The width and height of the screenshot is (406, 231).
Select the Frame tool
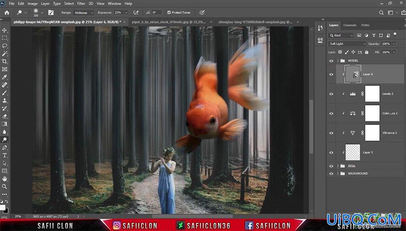pos(4,69)
